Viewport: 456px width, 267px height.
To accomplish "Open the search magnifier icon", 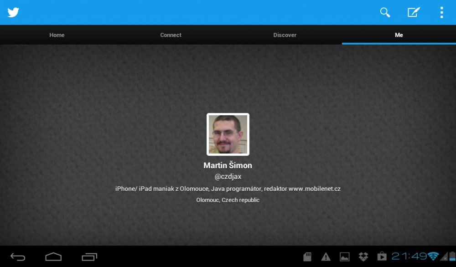I will 385,12.
